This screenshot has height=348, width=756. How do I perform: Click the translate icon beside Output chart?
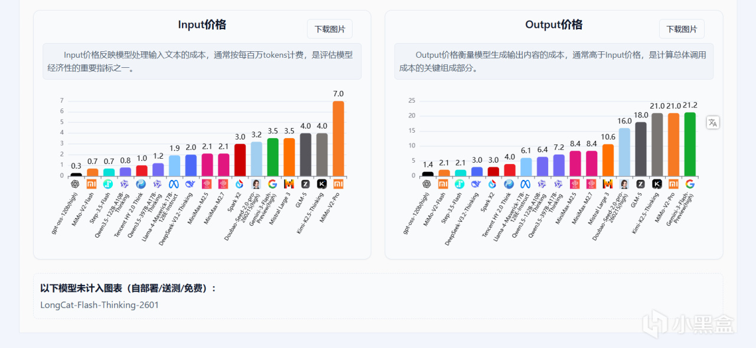tap(713, 123)
